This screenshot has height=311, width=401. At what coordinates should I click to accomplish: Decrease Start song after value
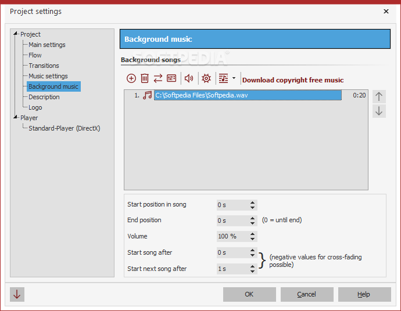tap(252, 255)
